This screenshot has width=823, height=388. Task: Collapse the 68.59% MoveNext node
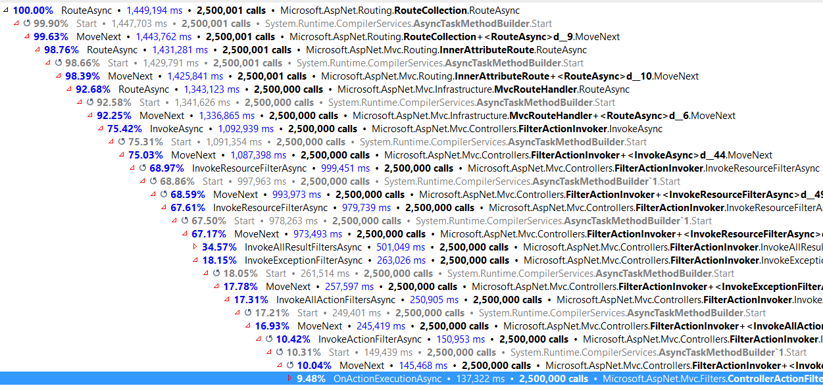[153, 195]
